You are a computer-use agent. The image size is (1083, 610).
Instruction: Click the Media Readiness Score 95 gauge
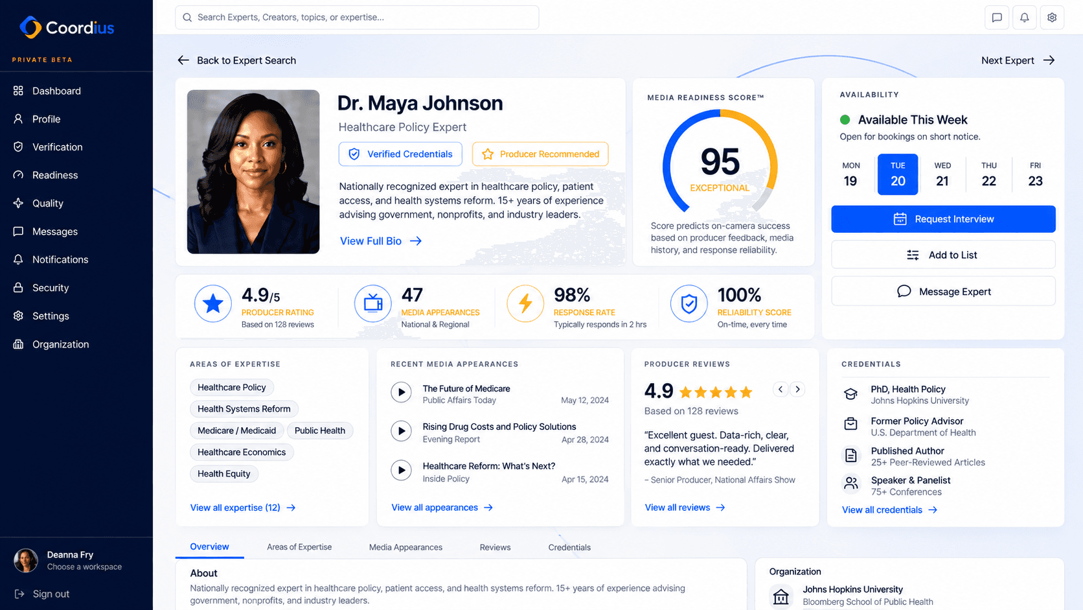click(720, 162)
